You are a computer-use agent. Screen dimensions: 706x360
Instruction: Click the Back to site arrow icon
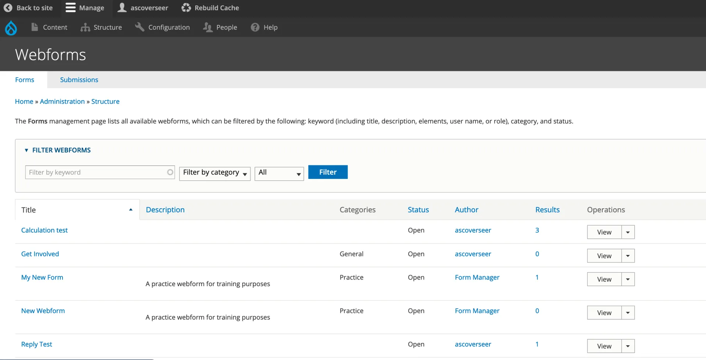(8, 8)
